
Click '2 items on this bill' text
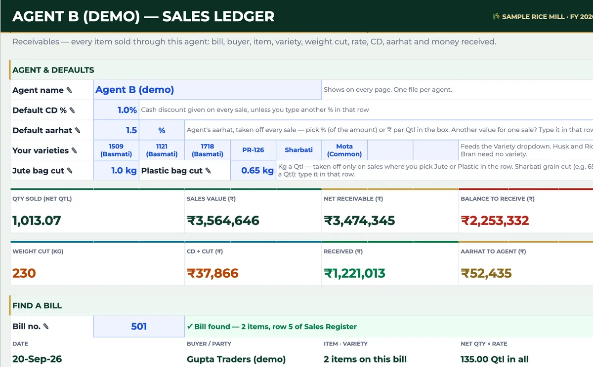tap(365, 359)
